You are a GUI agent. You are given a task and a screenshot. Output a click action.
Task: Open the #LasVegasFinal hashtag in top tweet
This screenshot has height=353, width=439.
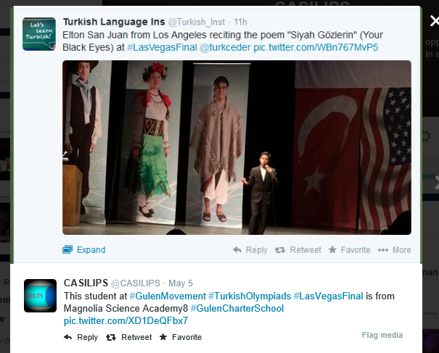162,47
